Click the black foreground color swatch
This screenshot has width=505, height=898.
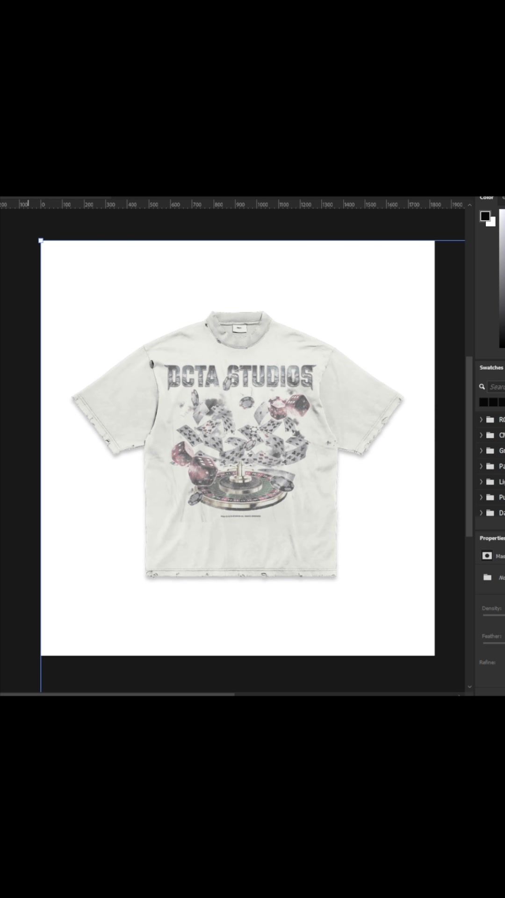[485, 216]
